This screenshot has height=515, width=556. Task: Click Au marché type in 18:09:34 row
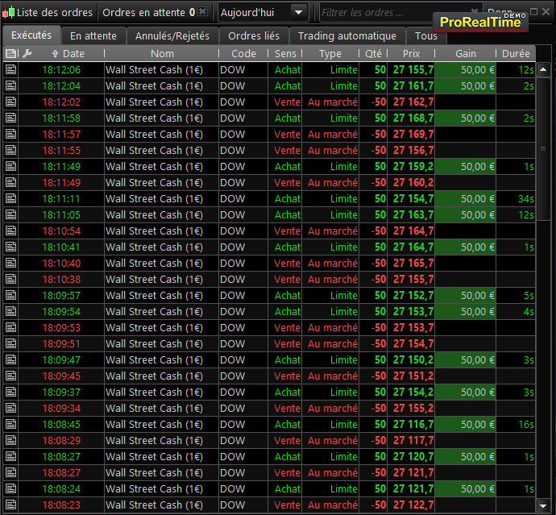click(330, 408)
